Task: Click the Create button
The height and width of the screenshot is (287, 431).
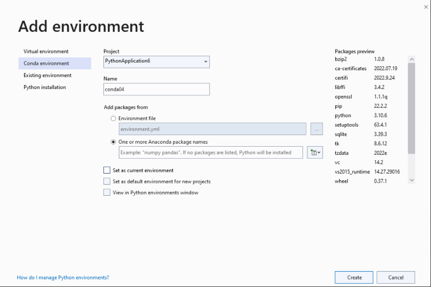Action: [354, 277]
